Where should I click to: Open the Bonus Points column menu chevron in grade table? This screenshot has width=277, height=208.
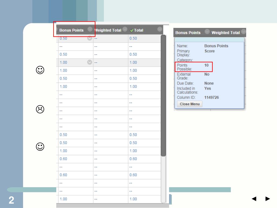coord(90,29)
